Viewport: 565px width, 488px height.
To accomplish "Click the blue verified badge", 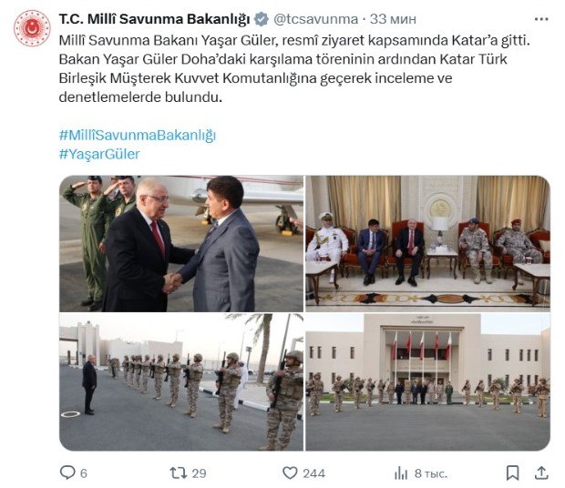I will pos(262,19).
